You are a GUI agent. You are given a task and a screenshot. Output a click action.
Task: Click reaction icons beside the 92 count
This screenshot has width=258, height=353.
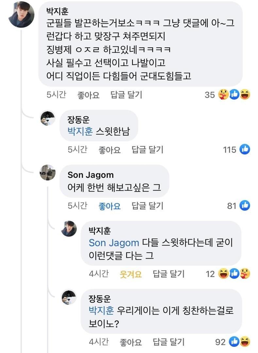240,342
